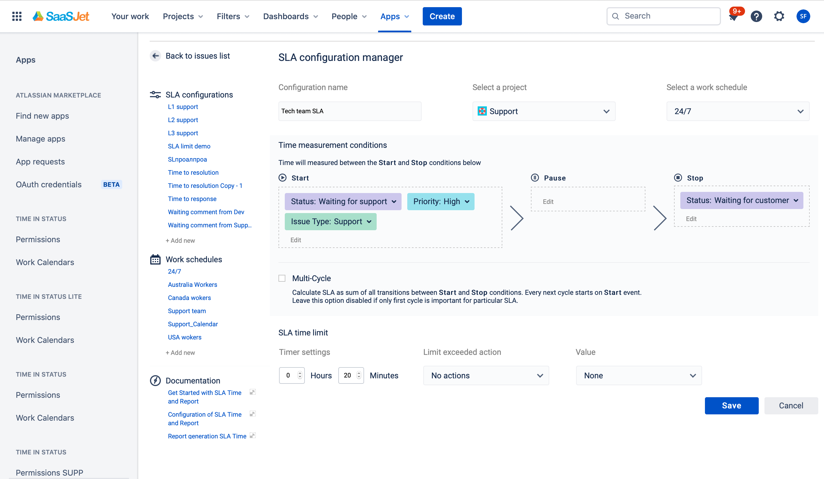Open the Limit exceeded action dropdown

[x=486, y=375]
